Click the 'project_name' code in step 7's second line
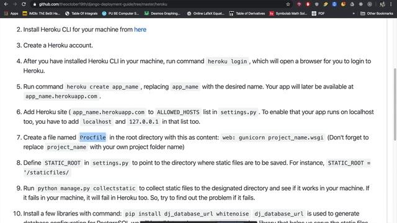 [x=66, y=147]
